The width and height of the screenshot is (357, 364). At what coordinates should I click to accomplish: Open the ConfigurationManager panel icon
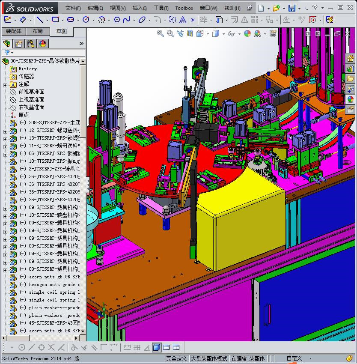pos(31,44)
